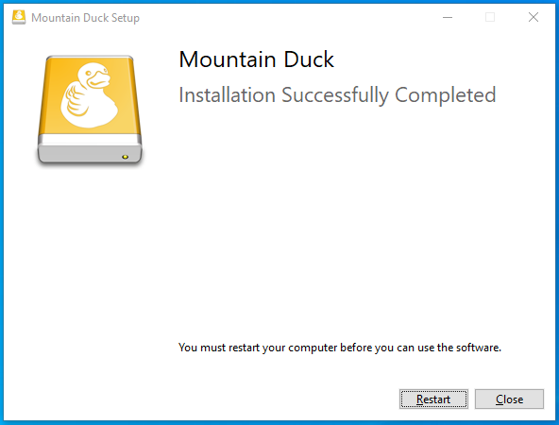Click the large yellow drive icon

point(90,110)
